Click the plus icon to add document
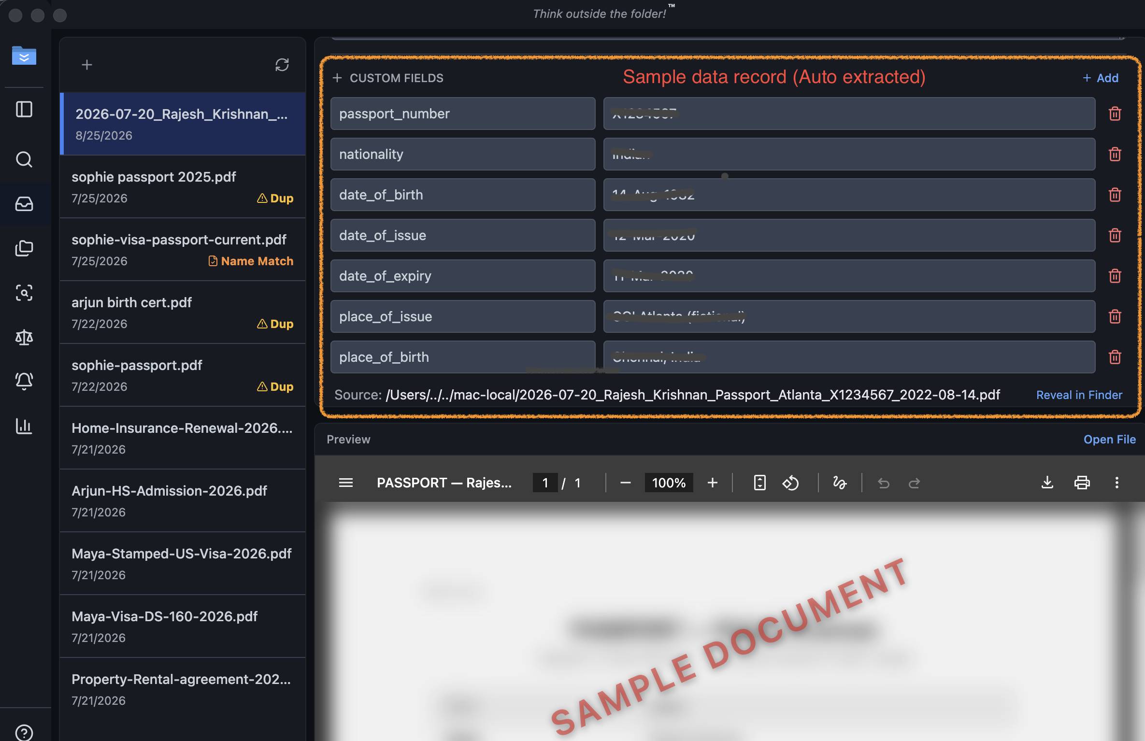 point(87,65)
